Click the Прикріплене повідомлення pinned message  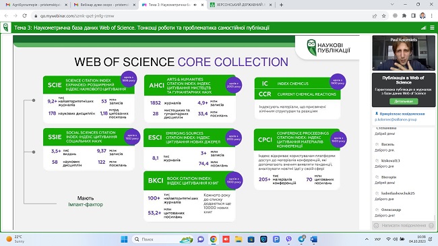[x=402, y=114]
